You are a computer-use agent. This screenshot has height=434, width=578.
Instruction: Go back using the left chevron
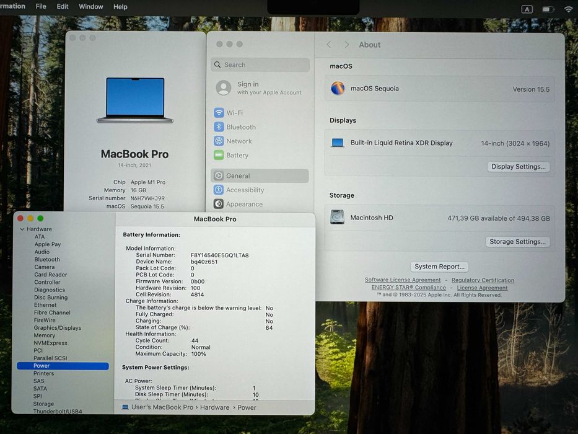pyautogui.click(x=329, y=45)
